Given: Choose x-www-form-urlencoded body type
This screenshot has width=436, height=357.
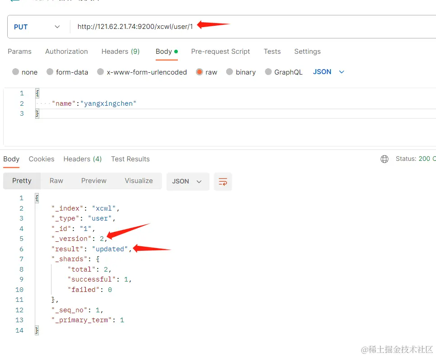Looking at the screenshot, I should point(100,72).
